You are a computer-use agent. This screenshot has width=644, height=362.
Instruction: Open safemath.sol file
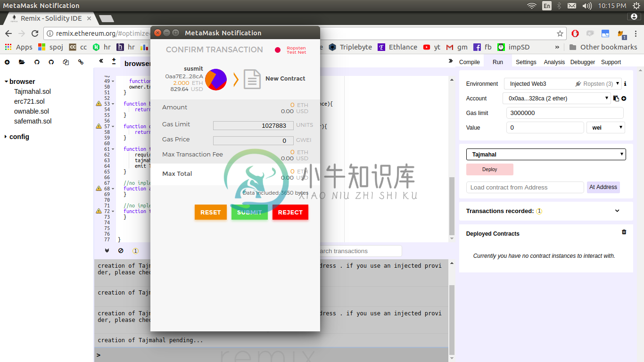click(33, 121)
